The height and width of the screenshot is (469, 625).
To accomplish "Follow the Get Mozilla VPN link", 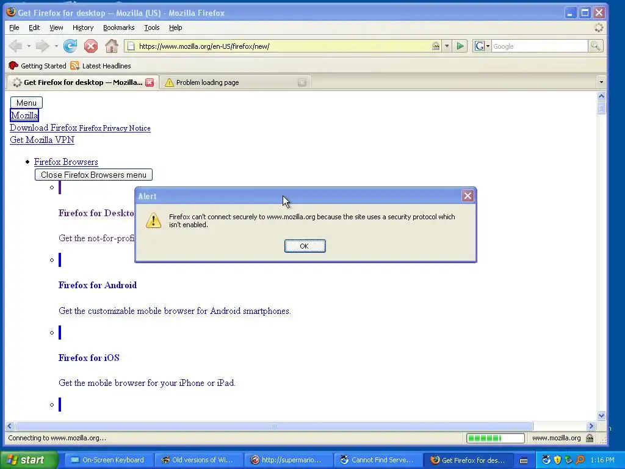I will click(x=42, y=140).
